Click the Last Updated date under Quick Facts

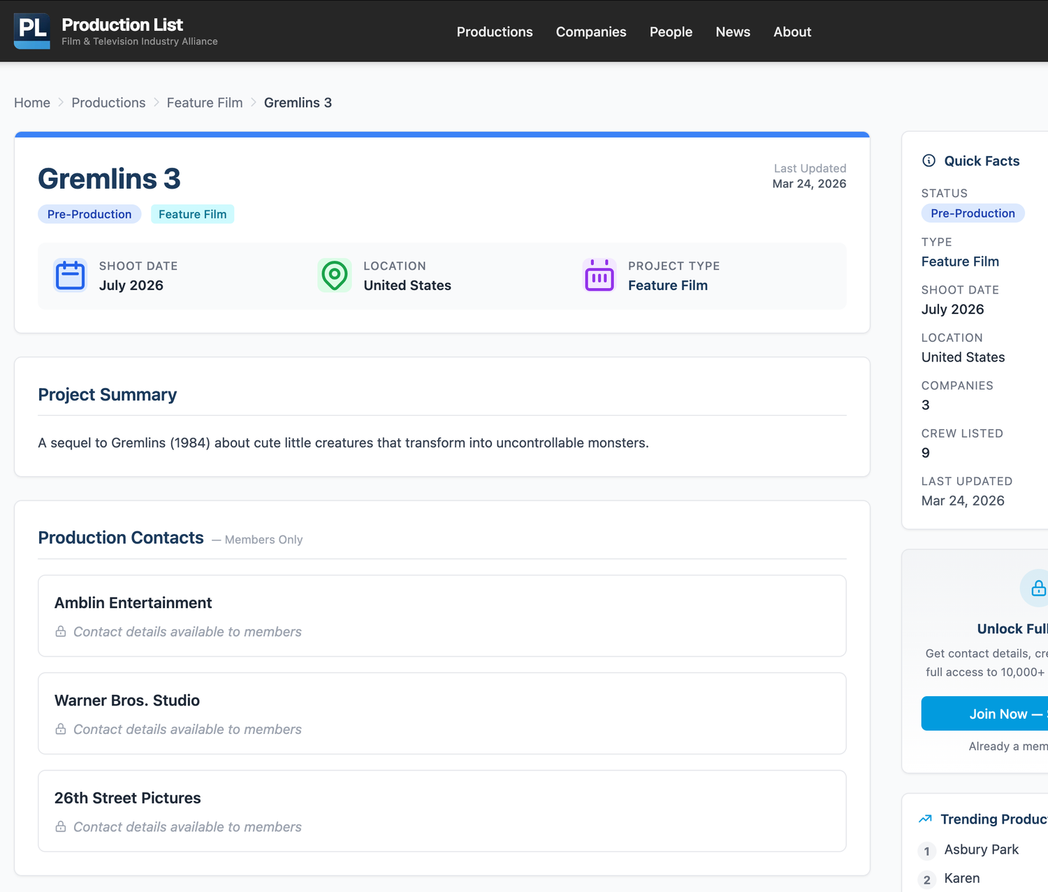[x=963, y=501]
